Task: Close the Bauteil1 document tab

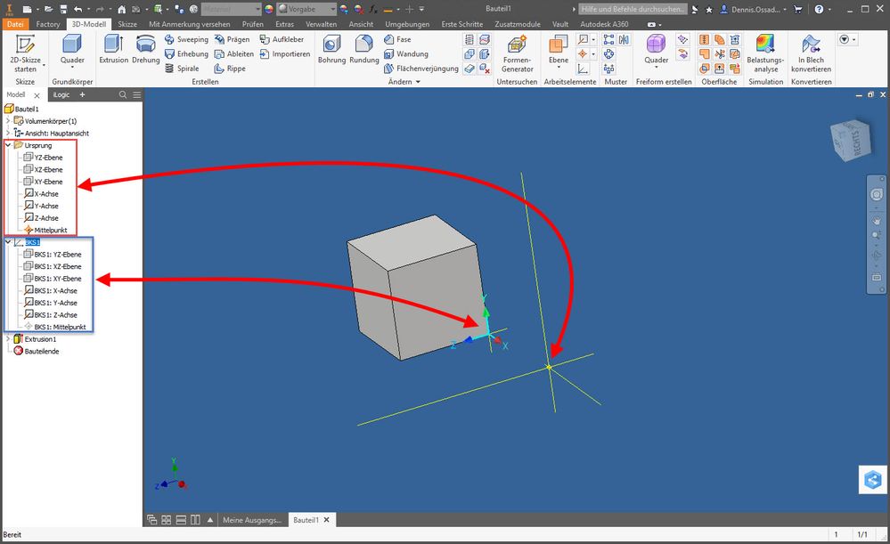Action: tap(326, 520)
